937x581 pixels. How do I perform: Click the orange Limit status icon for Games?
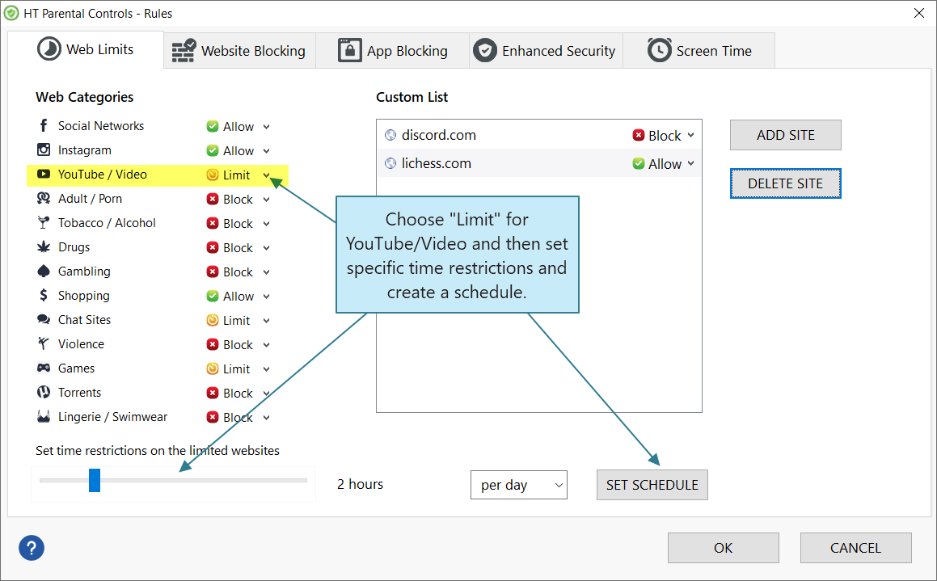pyautogui.click(x=212, y=368)
